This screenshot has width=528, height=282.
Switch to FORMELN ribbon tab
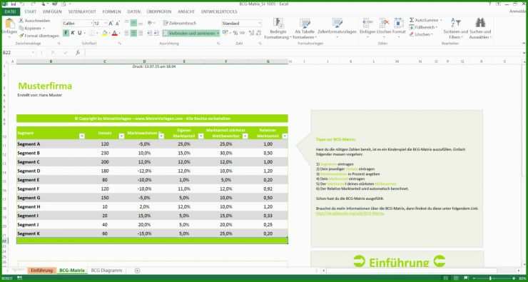click(111, 11)
